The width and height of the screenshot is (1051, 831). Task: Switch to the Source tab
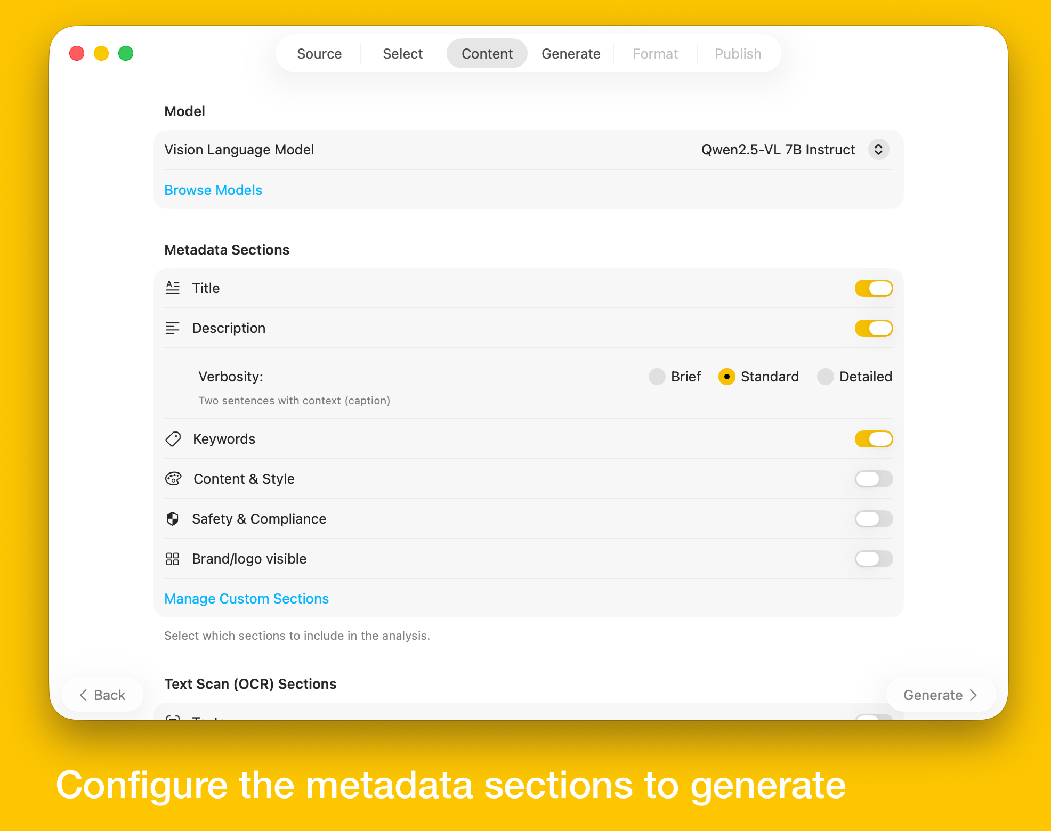pos(319,53)
